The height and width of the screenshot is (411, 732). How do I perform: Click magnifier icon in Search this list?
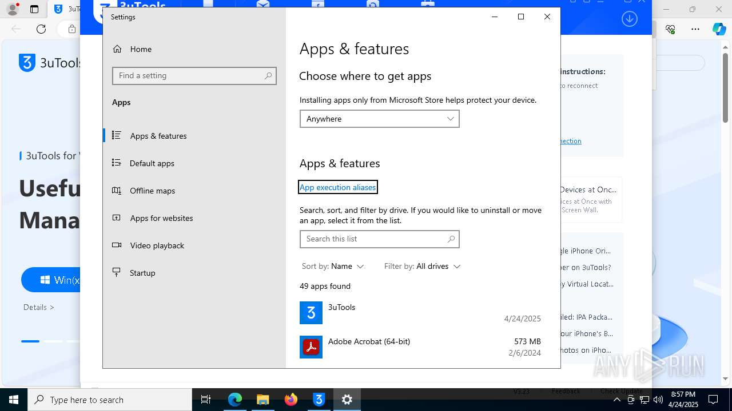(x=451, y=239)
